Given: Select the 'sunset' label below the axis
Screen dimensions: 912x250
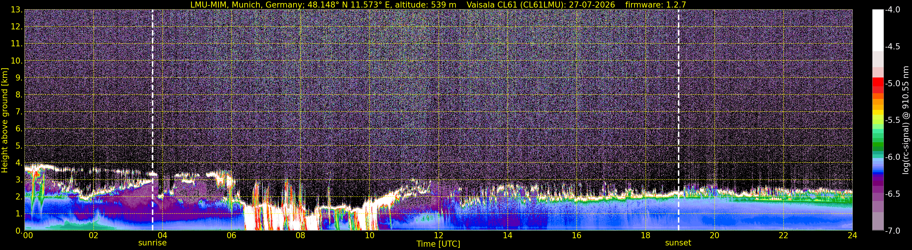Looking at the screenshot, I should [x=678, y=243].
